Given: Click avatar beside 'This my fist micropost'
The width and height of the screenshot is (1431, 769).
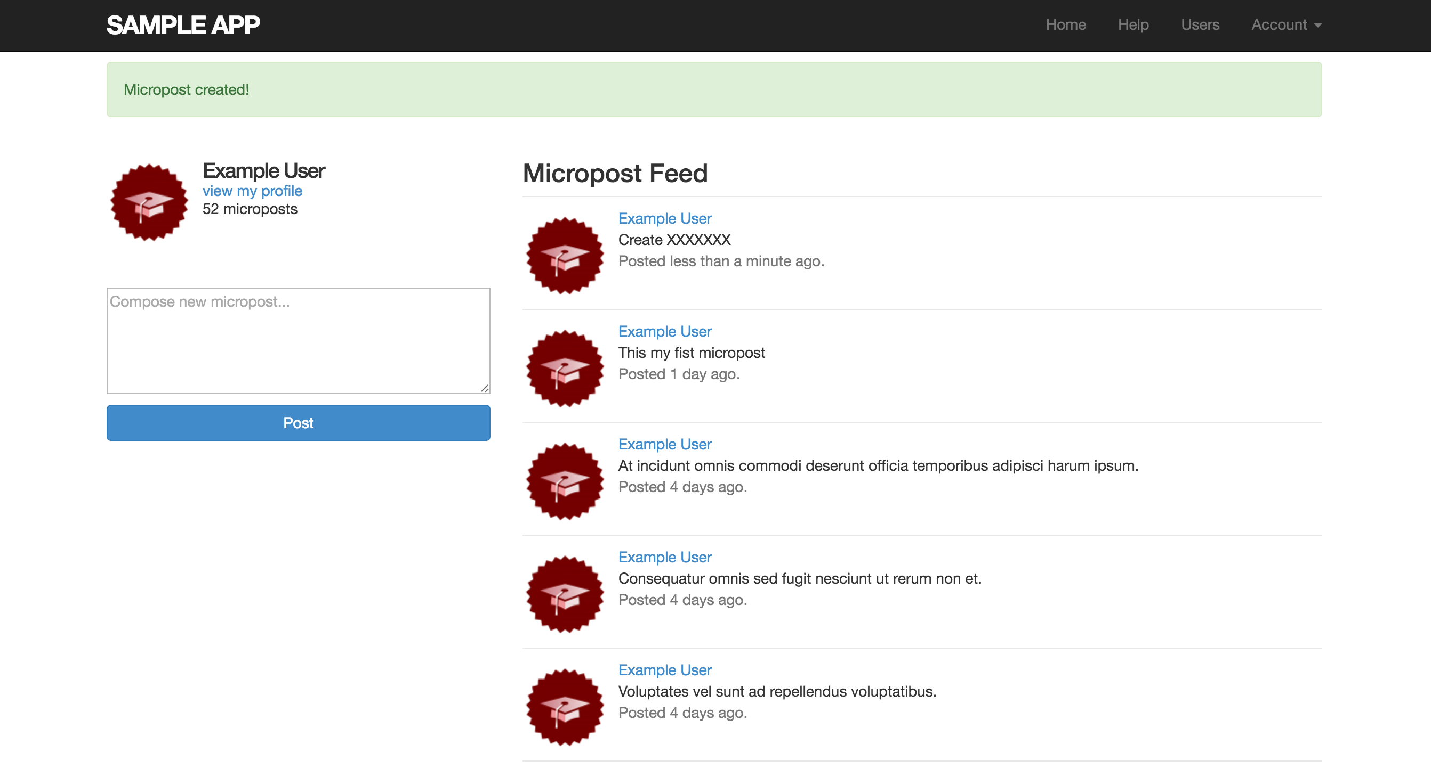Looking at the screenshot, I should [565, 369].
